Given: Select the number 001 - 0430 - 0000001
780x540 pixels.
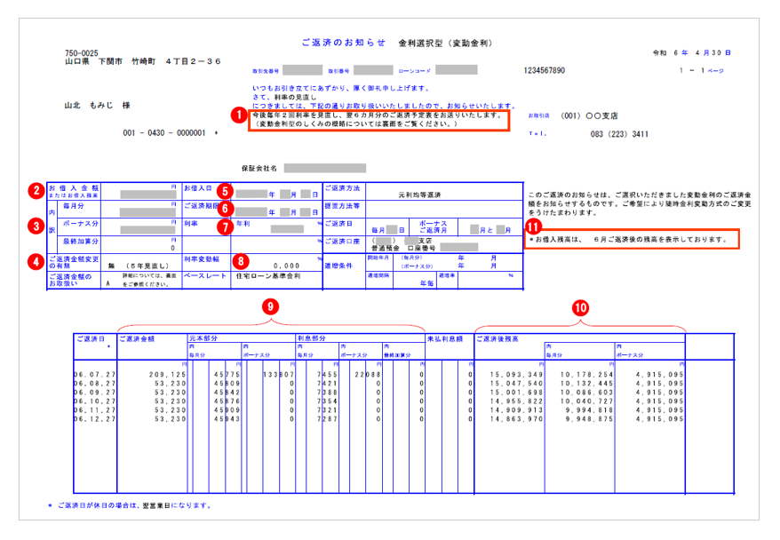Looking at the screenshot, I should (164, 133).
